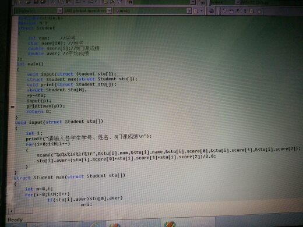Click the Stop Build icon

(x=238, y=11)
